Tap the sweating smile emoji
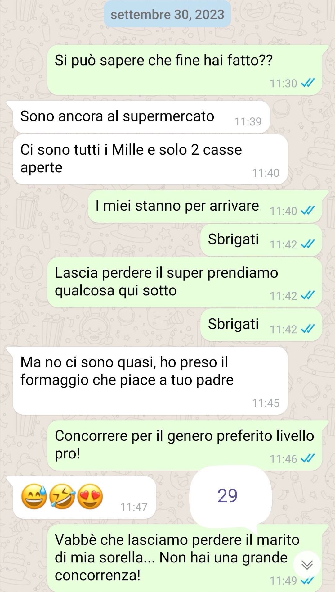The width and height of the screenshot is (335, 592). click(x=34, y=496)
